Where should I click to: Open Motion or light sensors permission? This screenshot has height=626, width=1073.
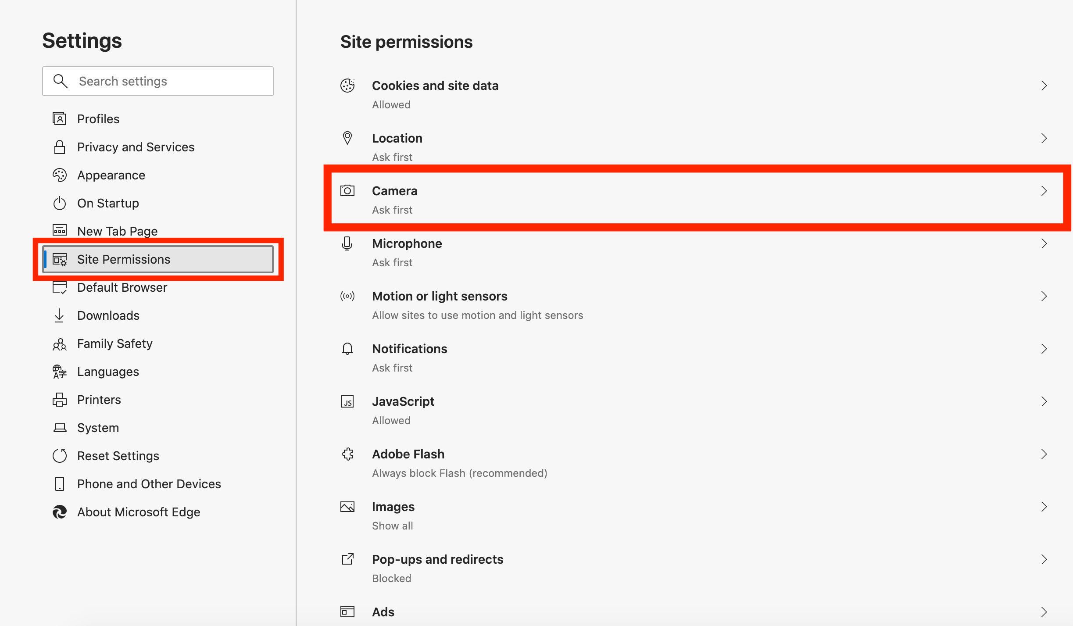click(440, 296)
